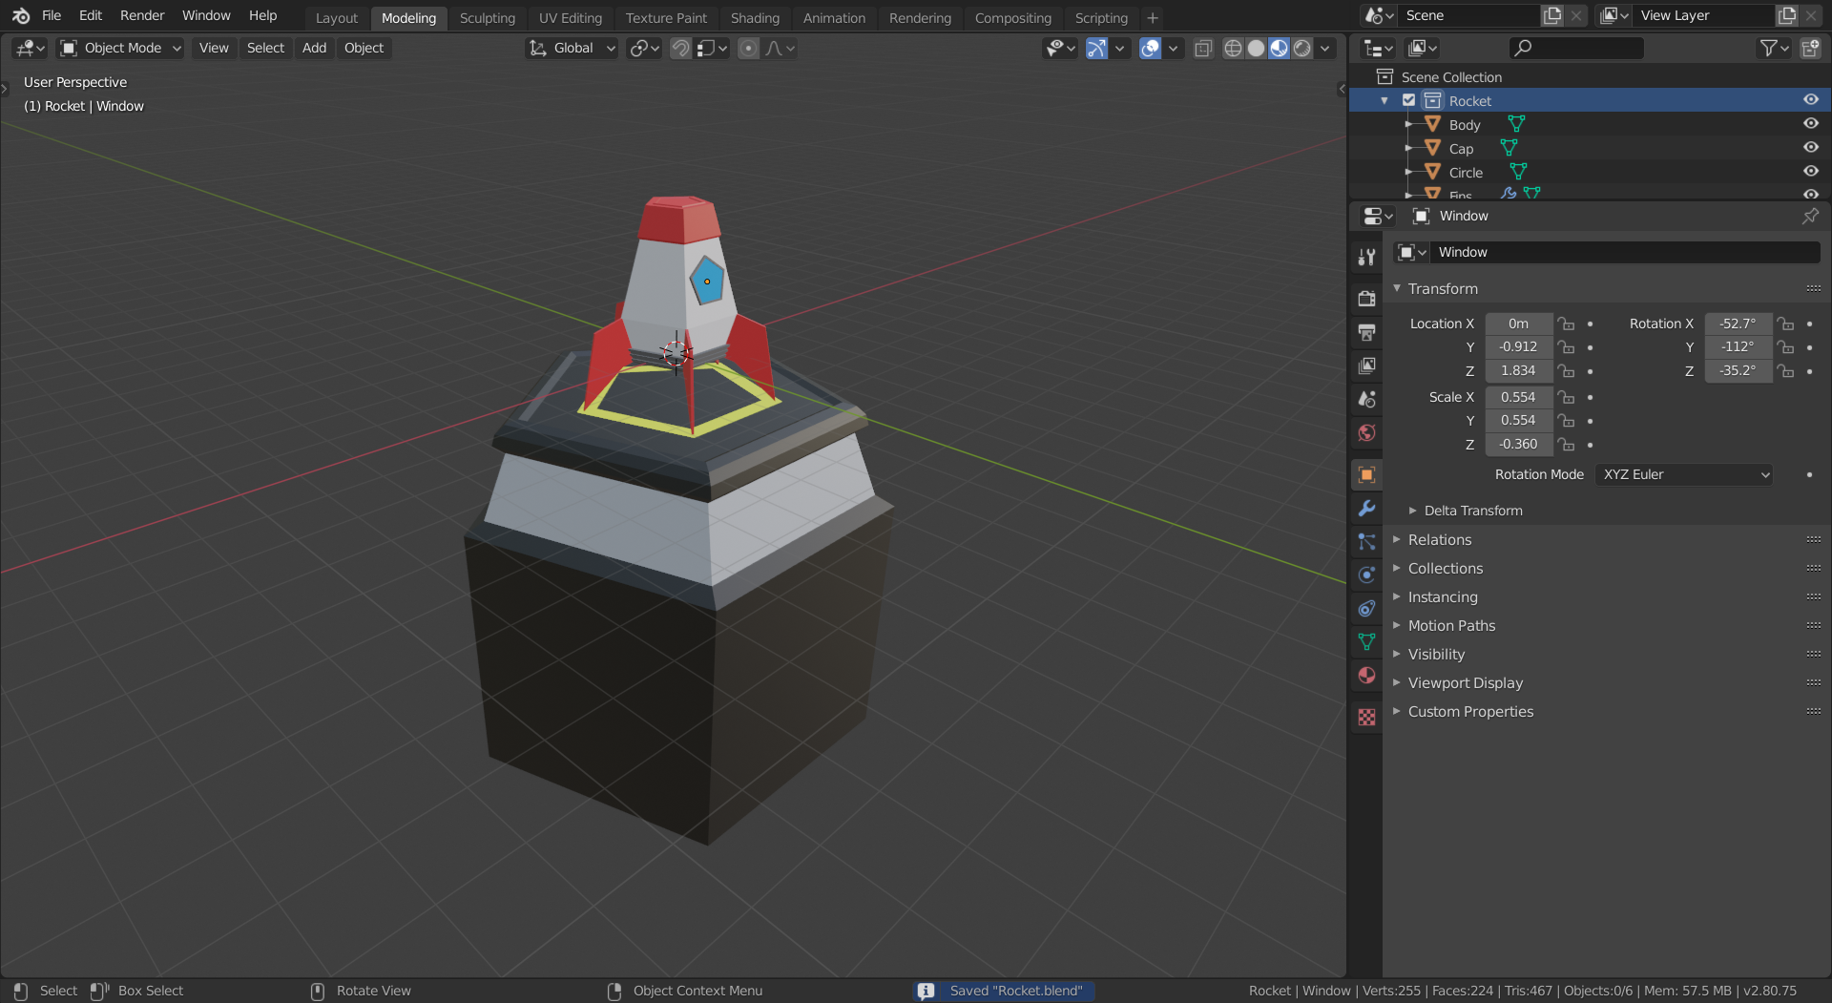Open the Particles properties tab
Viewport: 1832px width, 1003px height.
click(1366, 541)
